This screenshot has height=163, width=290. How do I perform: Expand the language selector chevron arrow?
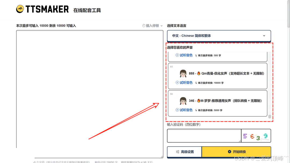pos(264,36)
